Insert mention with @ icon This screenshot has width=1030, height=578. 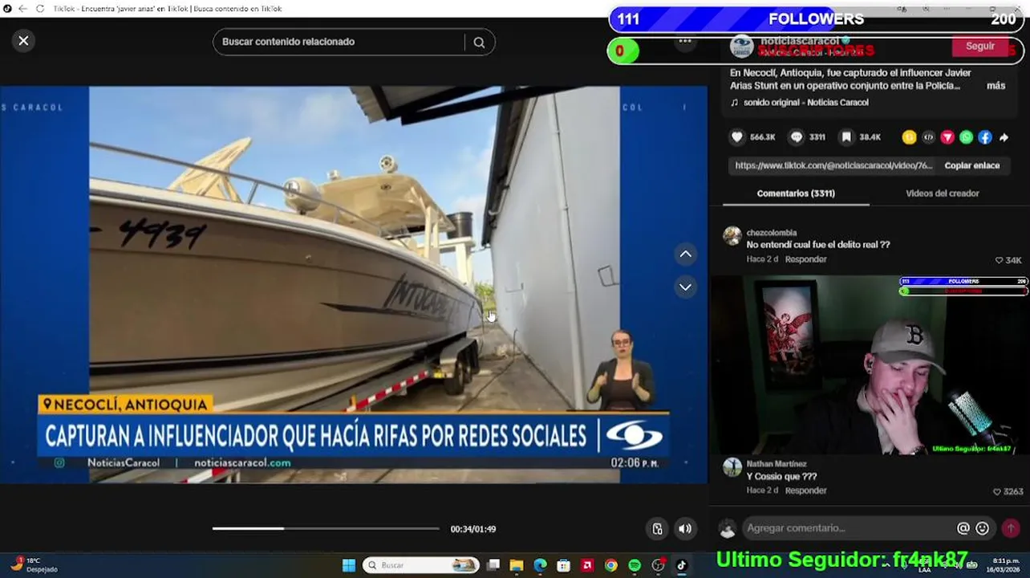pyautogui.click(x=963, y=528)
